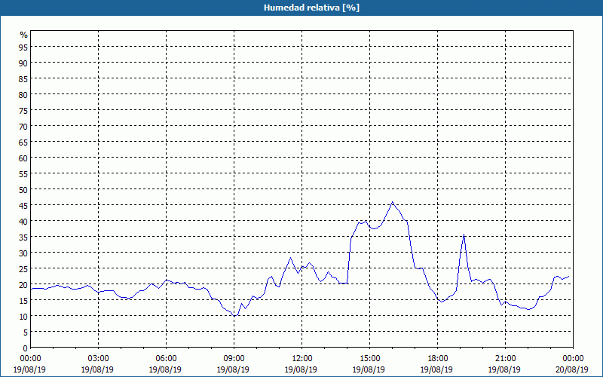Select the y-axis label '35'
Image resolution: width=603 pixels, height=377 pixels.
pos(23,237)
